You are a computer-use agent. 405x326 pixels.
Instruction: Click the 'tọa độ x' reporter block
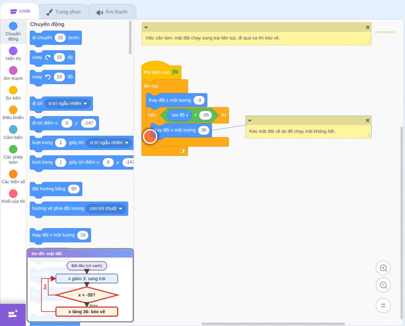point(180,115)
